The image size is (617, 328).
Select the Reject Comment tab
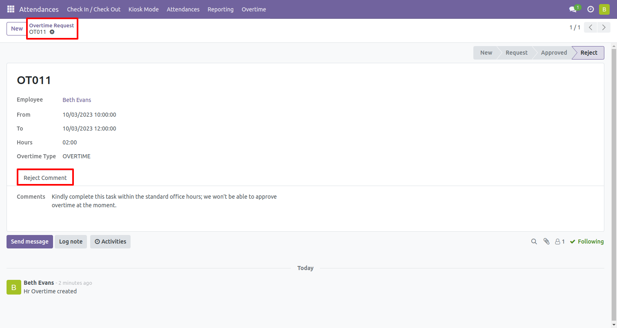[45, 178]
